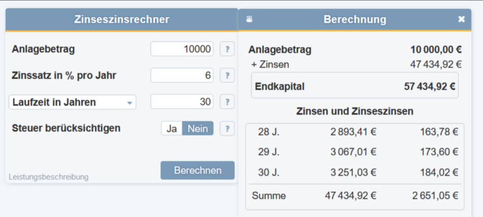This screenshot has width=483, height=217.
Task: Open help for Anlagebetrag field
Action: click(227, 49)
